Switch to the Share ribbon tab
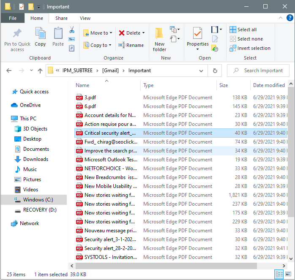The height and width of the screenshot is (280, 295). click(61, 18)
